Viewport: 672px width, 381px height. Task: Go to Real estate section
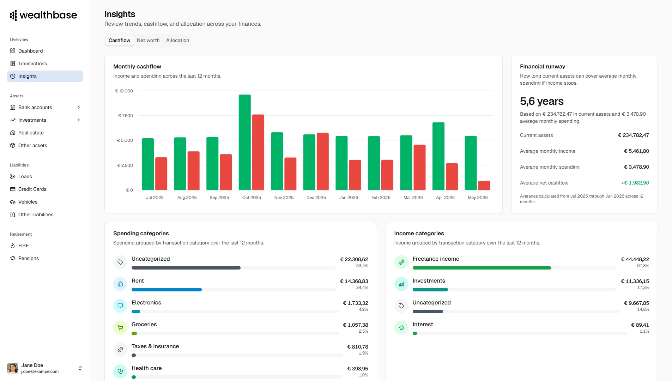pyautogui.click(x=45, y=133)
